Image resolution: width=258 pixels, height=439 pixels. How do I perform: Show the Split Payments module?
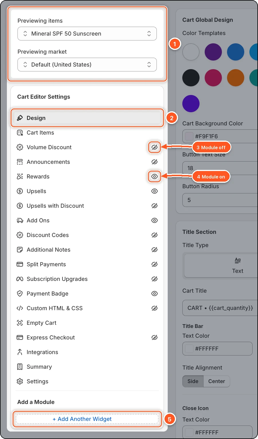155,264
